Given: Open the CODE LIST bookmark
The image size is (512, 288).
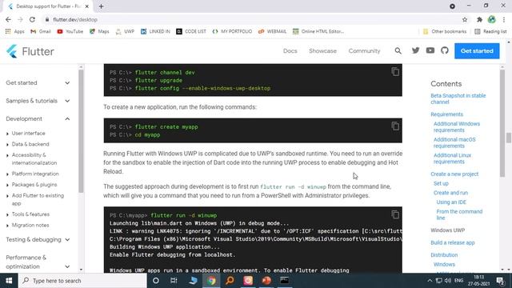Looking at the screenshot, I should 191,31.
